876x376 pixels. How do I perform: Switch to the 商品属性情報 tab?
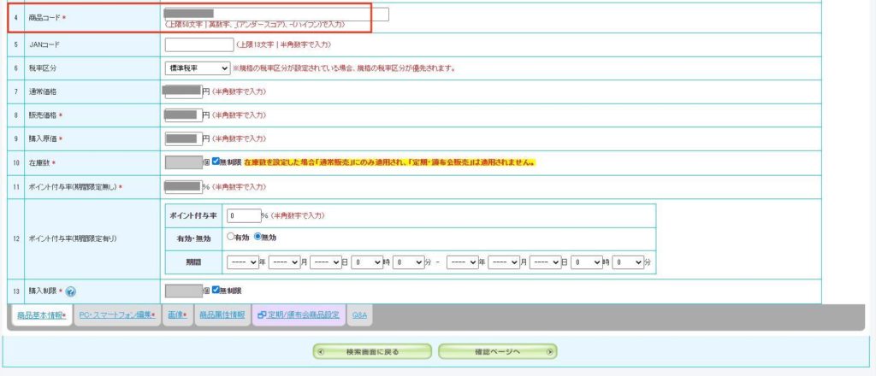pos(222,315)
